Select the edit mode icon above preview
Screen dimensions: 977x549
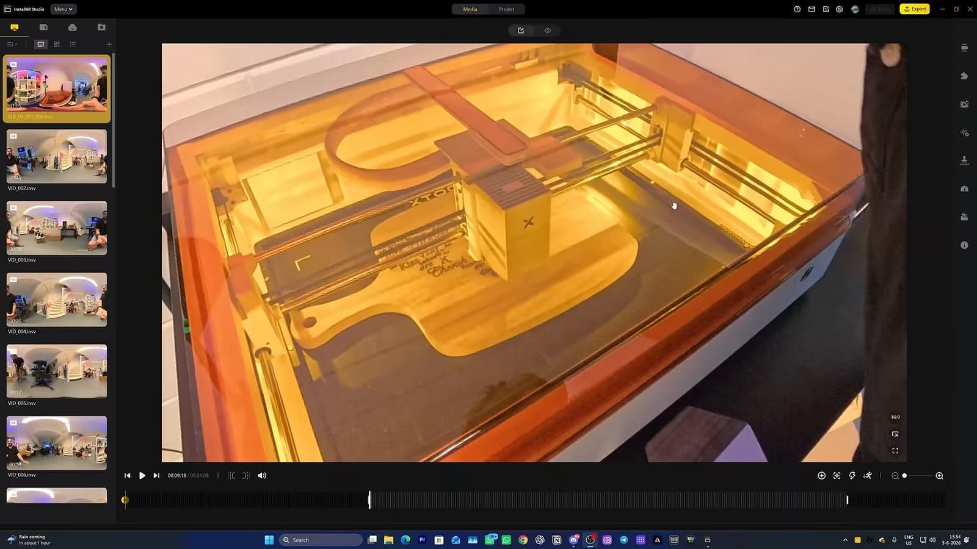point(521,30)
